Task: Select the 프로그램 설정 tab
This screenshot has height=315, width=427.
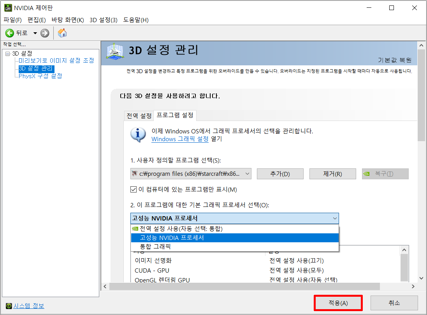Action: click(x=175, y=115)
